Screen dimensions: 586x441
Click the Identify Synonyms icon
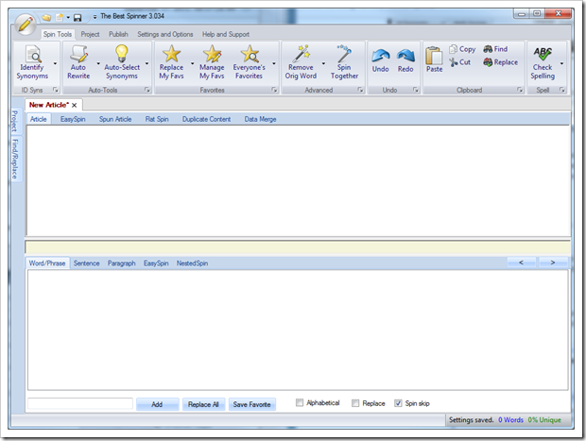pyautogui.click(x=32, y=55)
